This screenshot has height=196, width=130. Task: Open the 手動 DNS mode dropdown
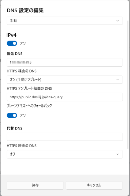click(65, 21)
